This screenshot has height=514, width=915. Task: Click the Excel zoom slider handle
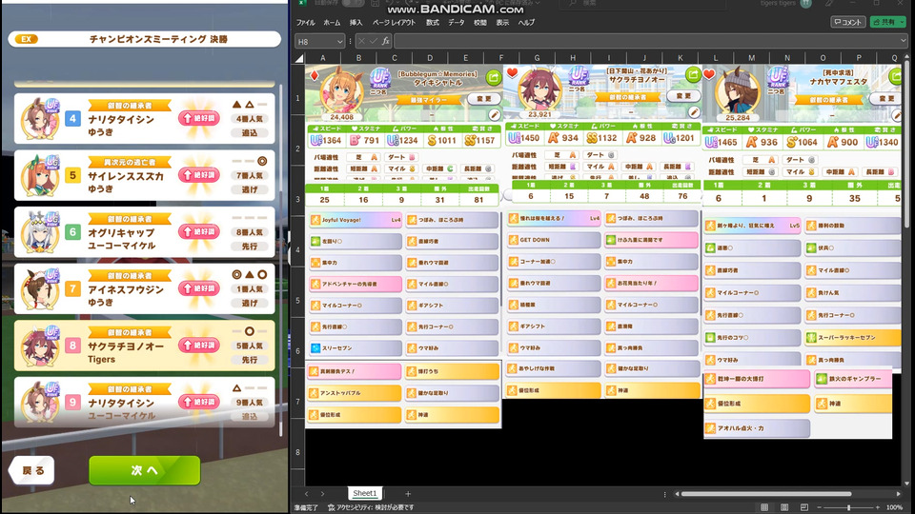(x=848, y=507)
